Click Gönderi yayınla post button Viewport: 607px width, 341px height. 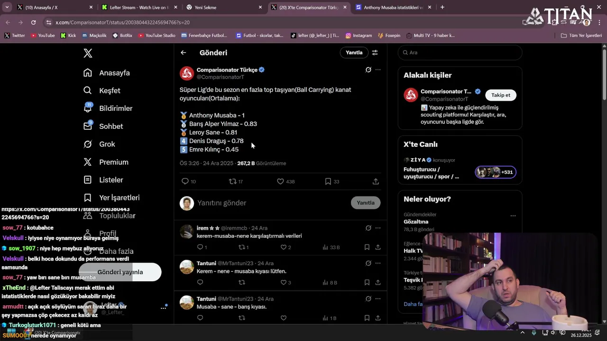(x=120, y=272)
